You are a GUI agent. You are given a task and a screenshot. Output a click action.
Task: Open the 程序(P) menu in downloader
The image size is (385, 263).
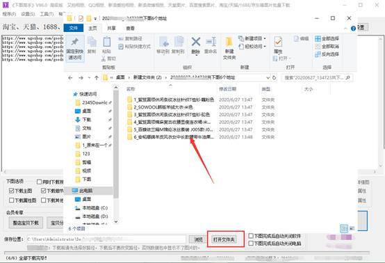9,14
